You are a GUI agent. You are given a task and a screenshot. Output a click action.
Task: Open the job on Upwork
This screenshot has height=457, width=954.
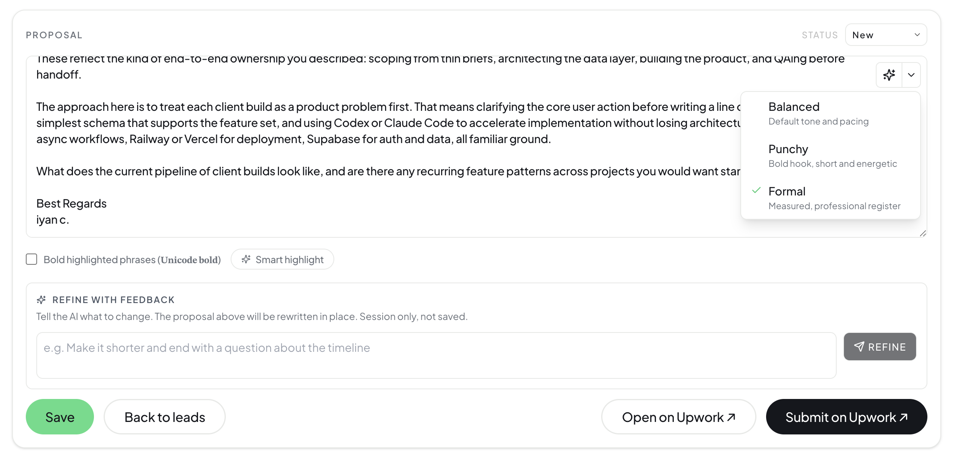point(679,417)
